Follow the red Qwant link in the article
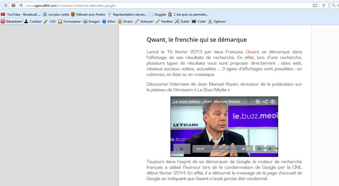The image size is (339, 186). tap(252, 52)
